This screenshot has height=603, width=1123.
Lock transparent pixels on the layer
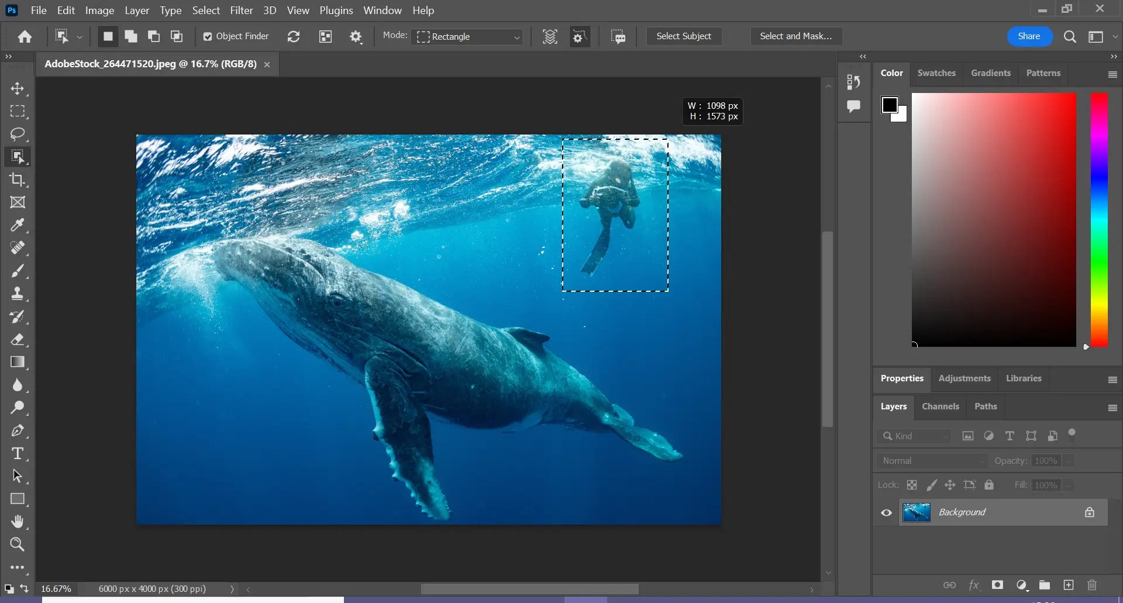point(912,485)
